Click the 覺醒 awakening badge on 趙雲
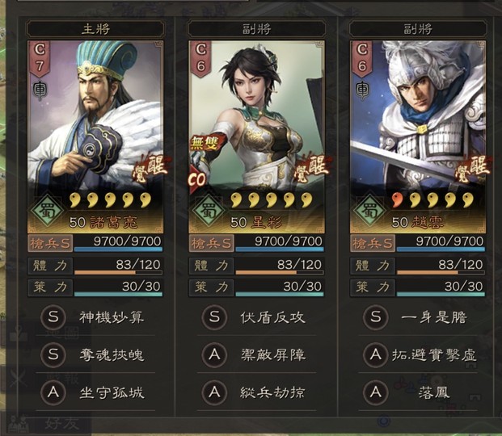The width and height of the screenshot is (502, 436). tap(473, 169)
